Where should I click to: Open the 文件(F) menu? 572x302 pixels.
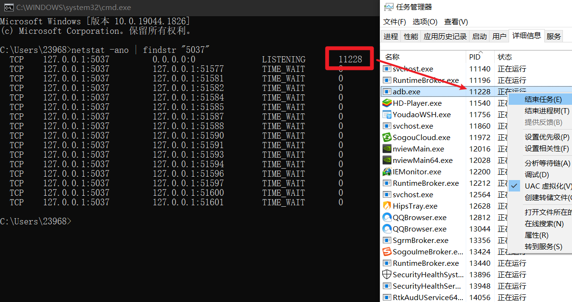[x=394, y=22]
